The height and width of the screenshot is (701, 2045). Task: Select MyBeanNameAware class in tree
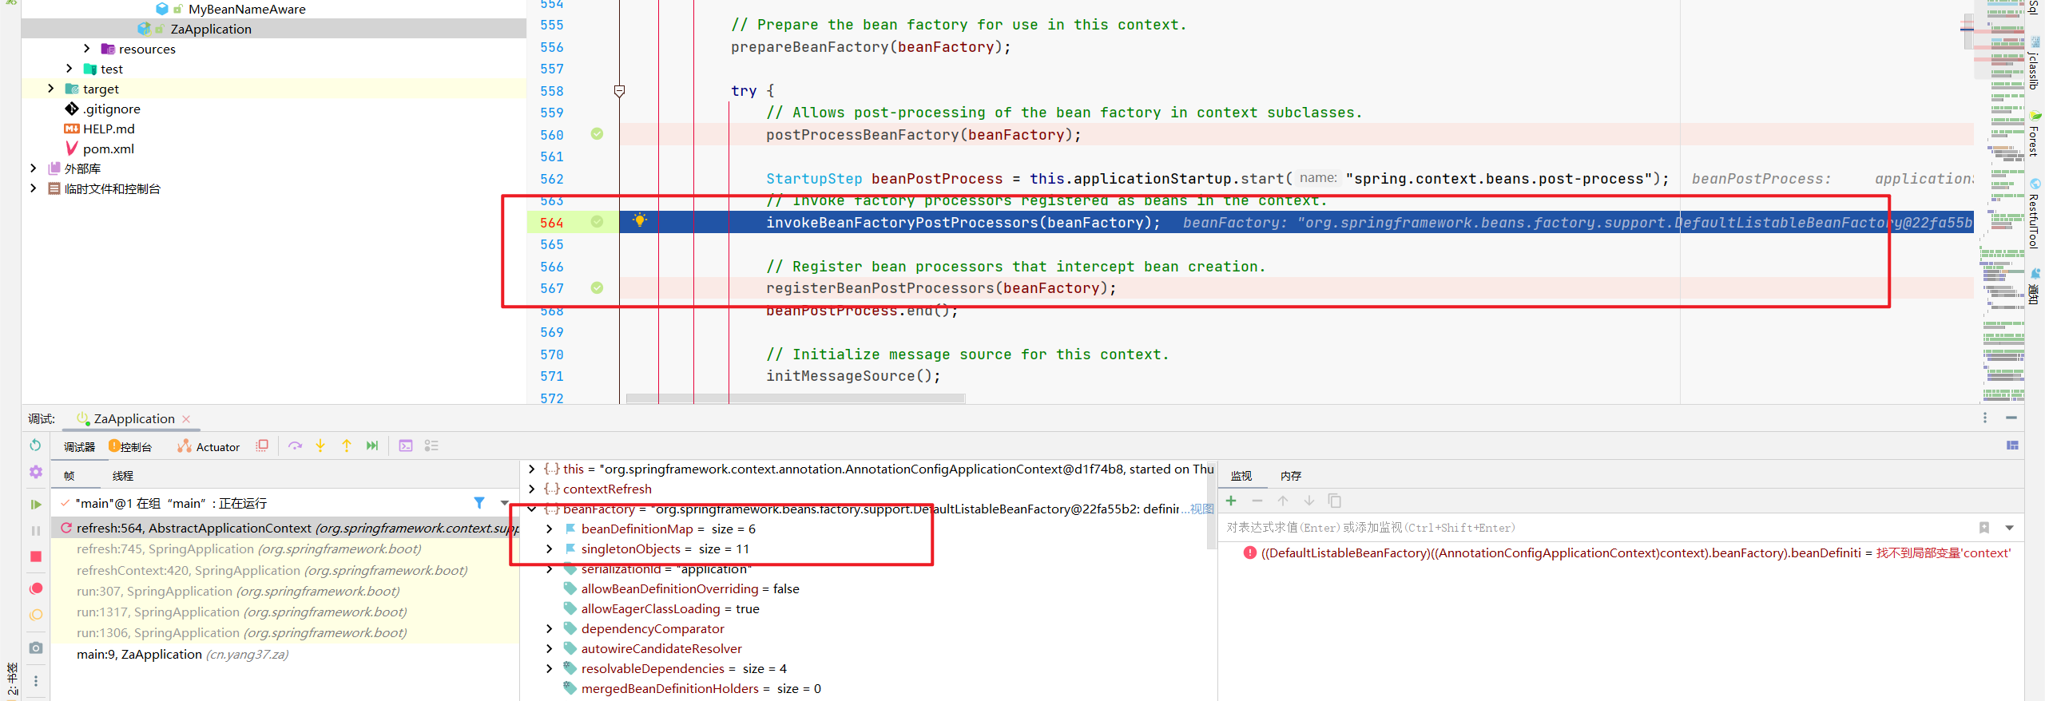click(x=247, y=9)
